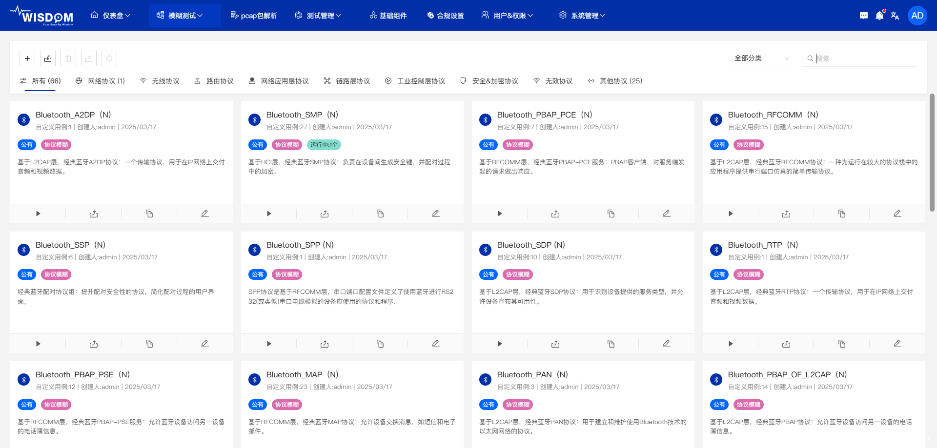Click the search input field

click(864, 58)
